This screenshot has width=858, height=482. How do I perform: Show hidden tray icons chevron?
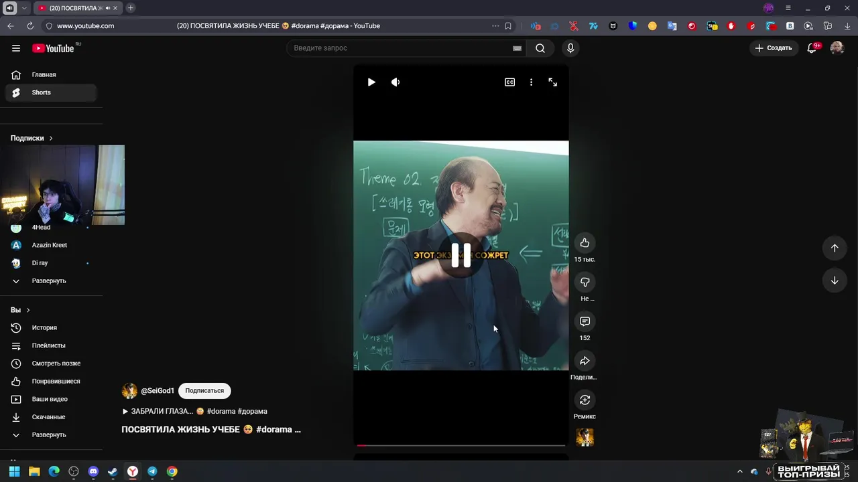pos(740,471)
